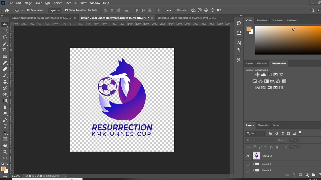This screenshot has height=180, width=321.
Task: Switch to the Channels tab
Action: click(263, 125)
